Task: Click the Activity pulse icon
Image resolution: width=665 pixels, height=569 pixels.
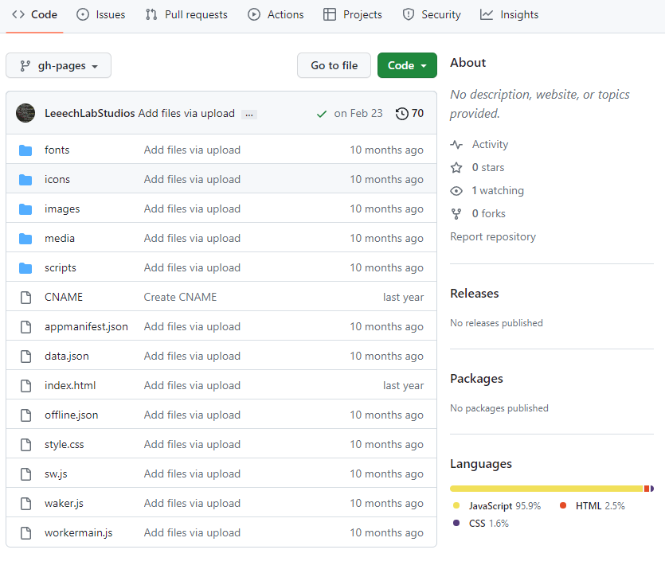Action: coord(456,145)
